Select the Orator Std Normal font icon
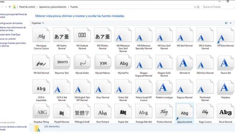Image resolution: width=235 pixels, height=134 pixels. (x=123, y=87)
